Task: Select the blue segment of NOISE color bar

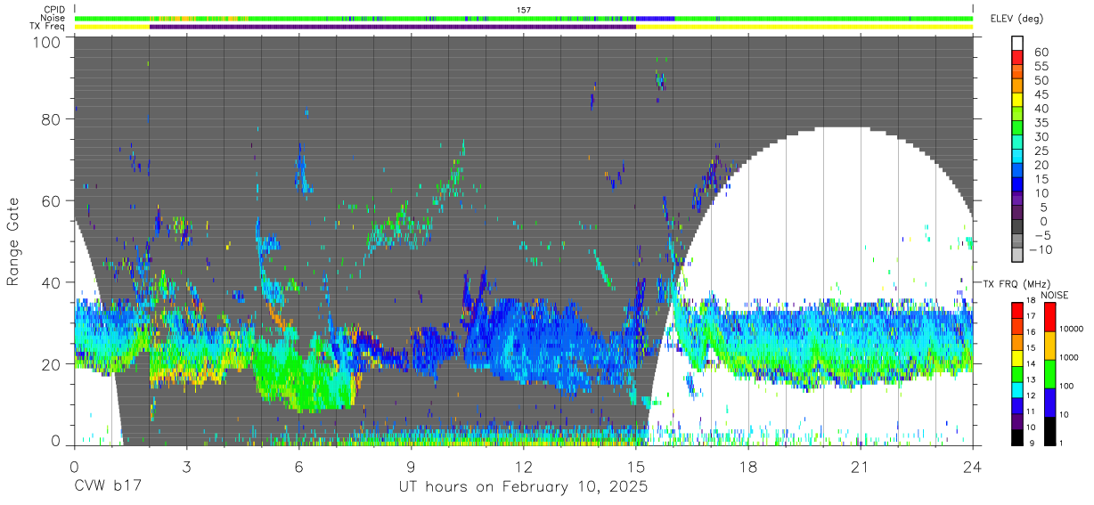Action: (1050, 403)
